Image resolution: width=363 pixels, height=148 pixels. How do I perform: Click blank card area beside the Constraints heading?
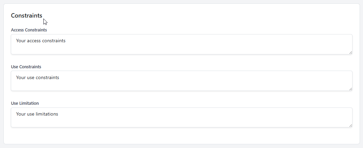point(203,16)
